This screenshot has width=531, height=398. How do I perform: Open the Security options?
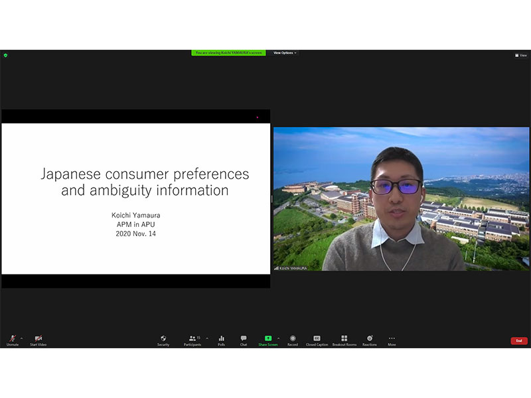click(163, 340)
